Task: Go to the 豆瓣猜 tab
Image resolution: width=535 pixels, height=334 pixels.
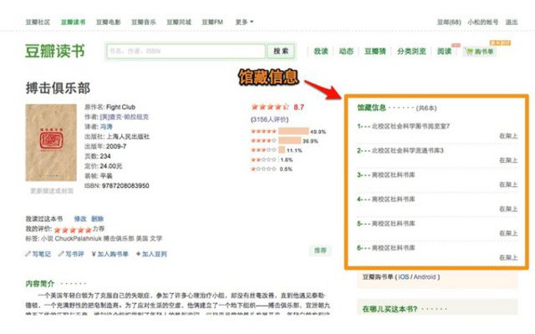Action: (x=375, y=52)
